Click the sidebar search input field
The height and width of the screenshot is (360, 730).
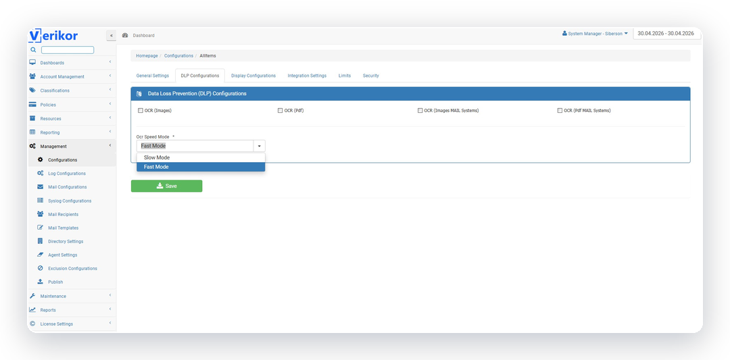68,50
